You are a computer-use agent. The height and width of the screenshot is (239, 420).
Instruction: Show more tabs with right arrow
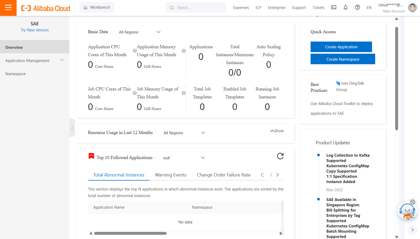point(278,175)
